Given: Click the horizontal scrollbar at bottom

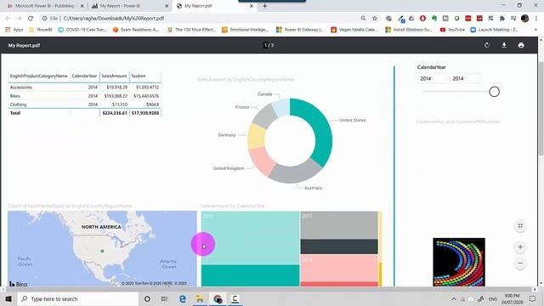Looking at the screenshot, I should [x=269, y=289].
